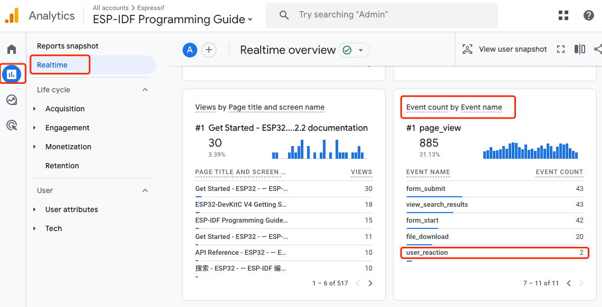Open the ESP-IDF Programming Guide property selector

pyautogui.click(x=173, y=20)
